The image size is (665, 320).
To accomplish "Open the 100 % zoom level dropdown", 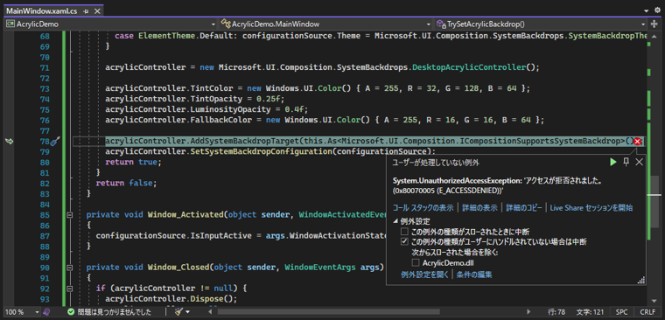I will point(37,312).
